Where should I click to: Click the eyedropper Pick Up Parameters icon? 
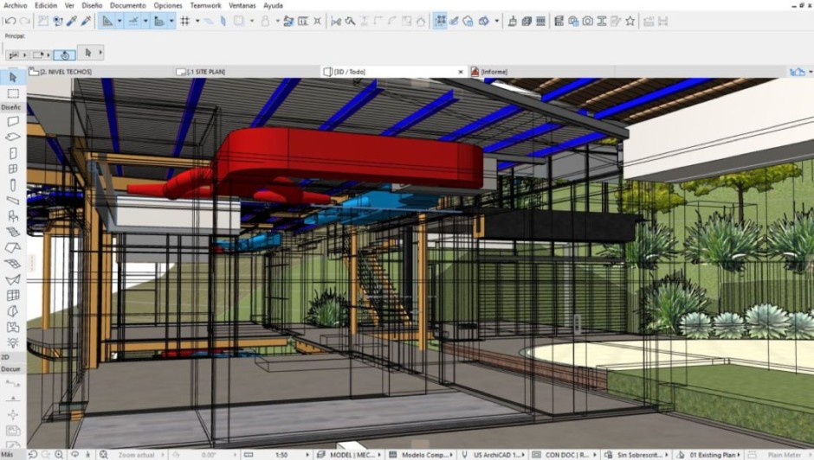tap(70, 21)
